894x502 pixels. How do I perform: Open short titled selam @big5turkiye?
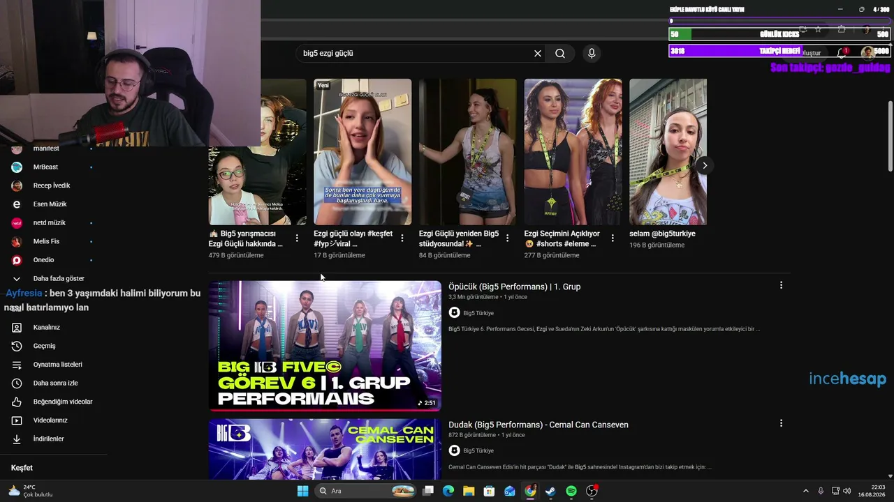point(662,234)
